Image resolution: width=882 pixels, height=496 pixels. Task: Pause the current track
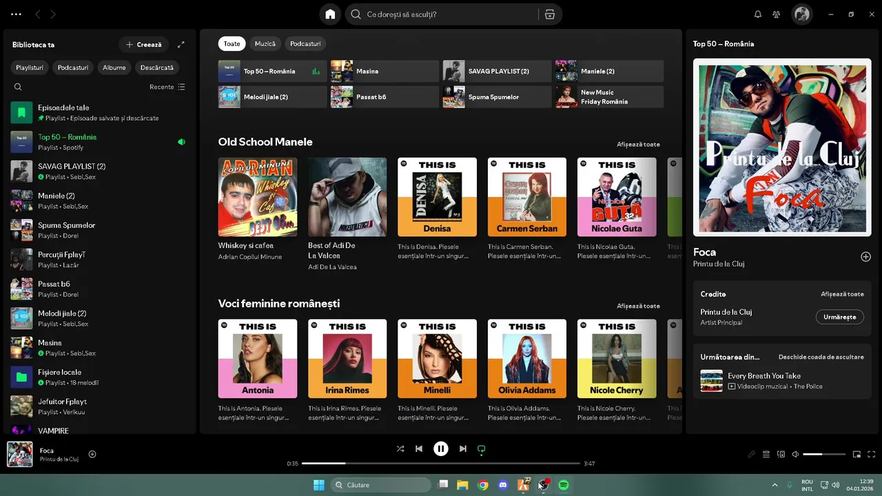pyautogui.click(x=441, y=448)
